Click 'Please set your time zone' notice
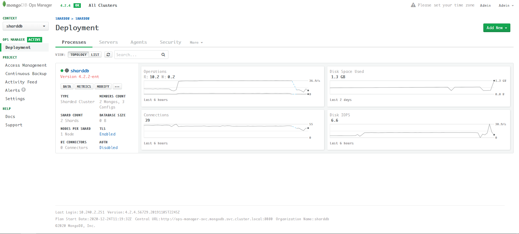The height and width of the screenshot is (234, 519). click(446, 5)
